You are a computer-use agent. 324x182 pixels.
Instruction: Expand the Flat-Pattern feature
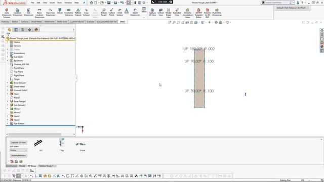pyautogui.click(x=8, y=123)
